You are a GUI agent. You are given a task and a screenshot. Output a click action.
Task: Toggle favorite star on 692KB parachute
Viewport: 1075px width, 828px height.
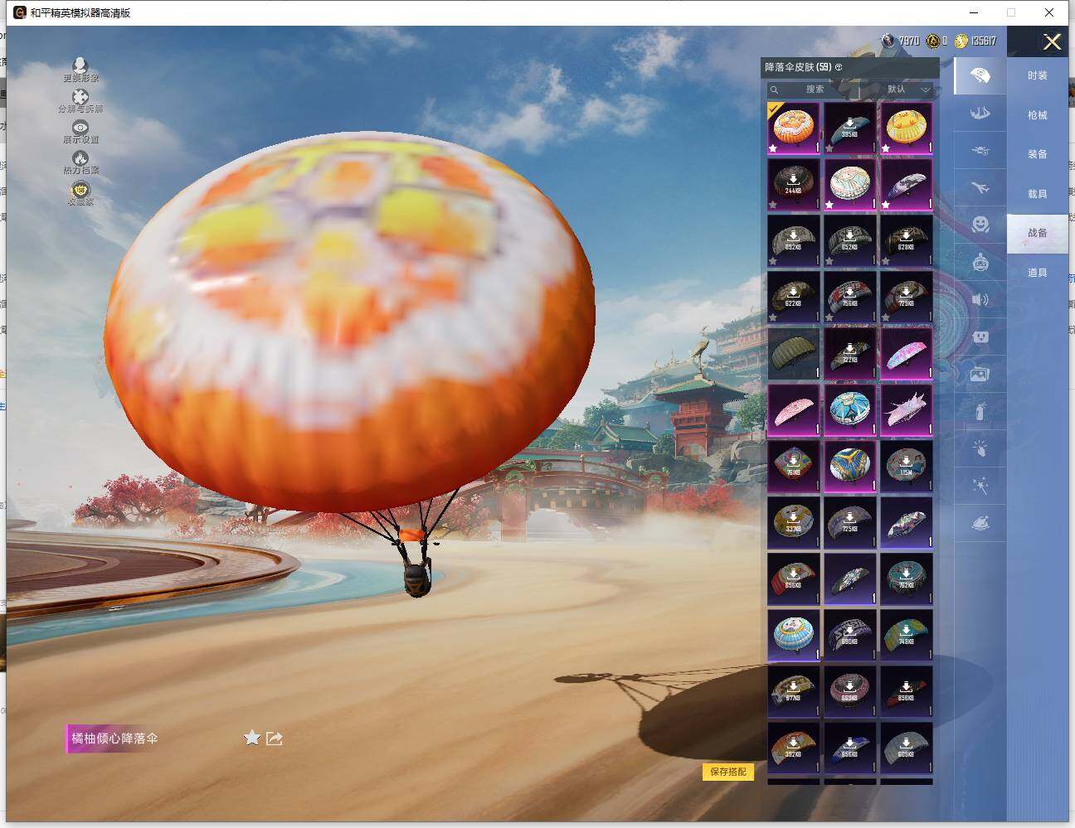[x=773, y=261]
